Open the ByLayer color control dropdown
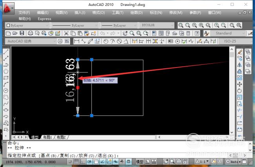Image resolution: width=255 pixels, height=167 pixels. (27, 25)
